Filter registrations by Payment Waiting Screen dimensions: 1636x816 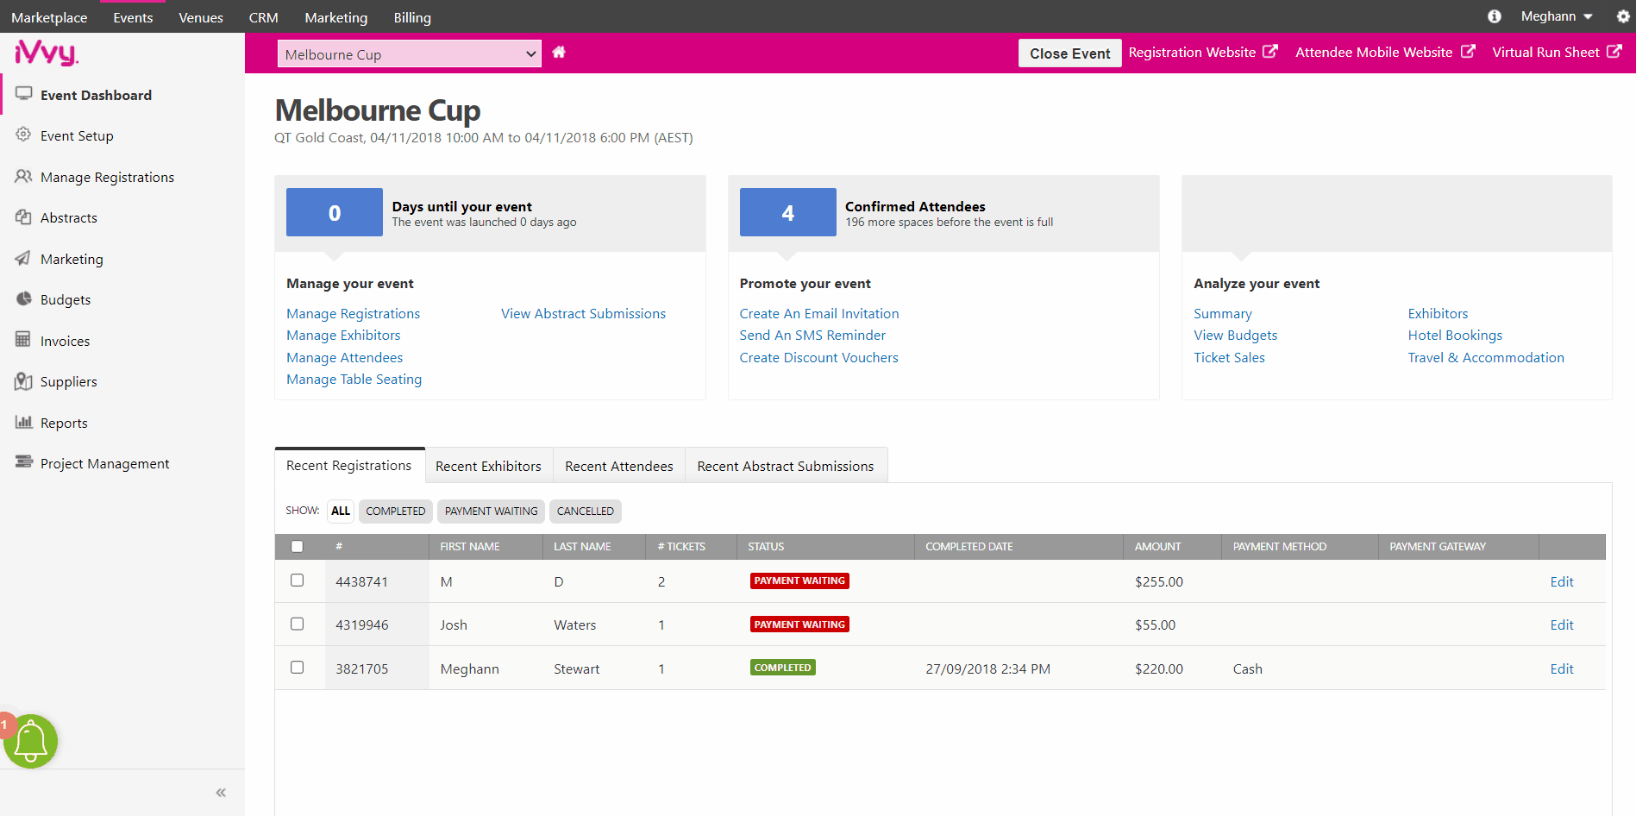click(491, 512)
